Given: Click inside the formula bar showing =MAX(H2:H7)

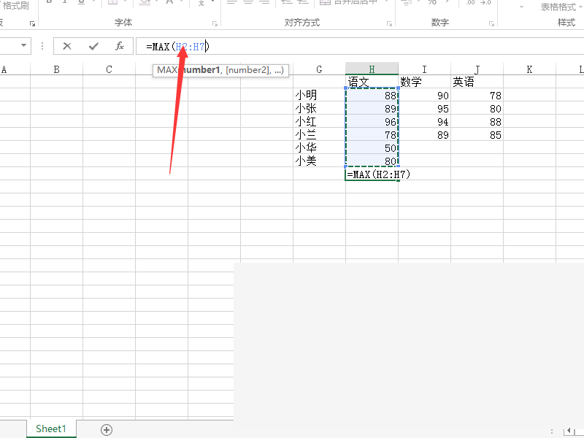Looking at the screenshot, I should coord(359,46).
